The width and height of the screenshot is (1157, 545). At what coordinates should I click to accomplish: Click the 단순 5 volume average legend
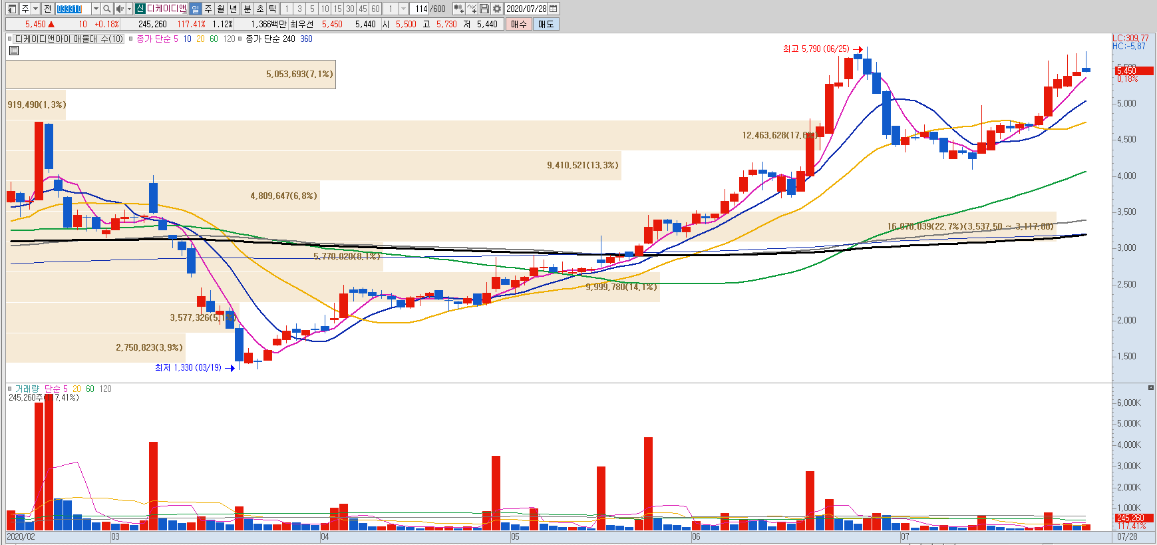(56, 389)
